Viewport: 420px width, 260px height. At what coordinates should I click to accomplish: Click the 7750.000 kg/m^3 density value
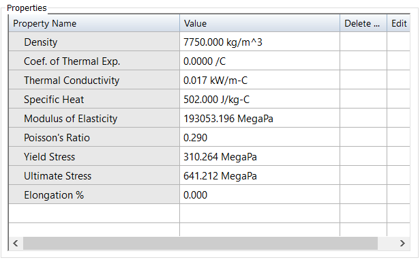click(260, 42)
